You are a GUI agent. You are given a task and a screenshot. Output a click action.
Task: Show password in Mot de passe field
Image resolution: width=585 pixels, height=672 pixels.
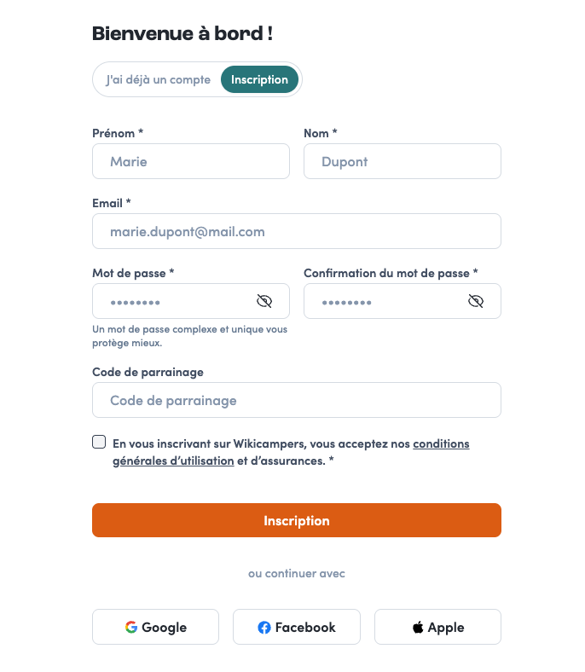(x=264, y=301)
